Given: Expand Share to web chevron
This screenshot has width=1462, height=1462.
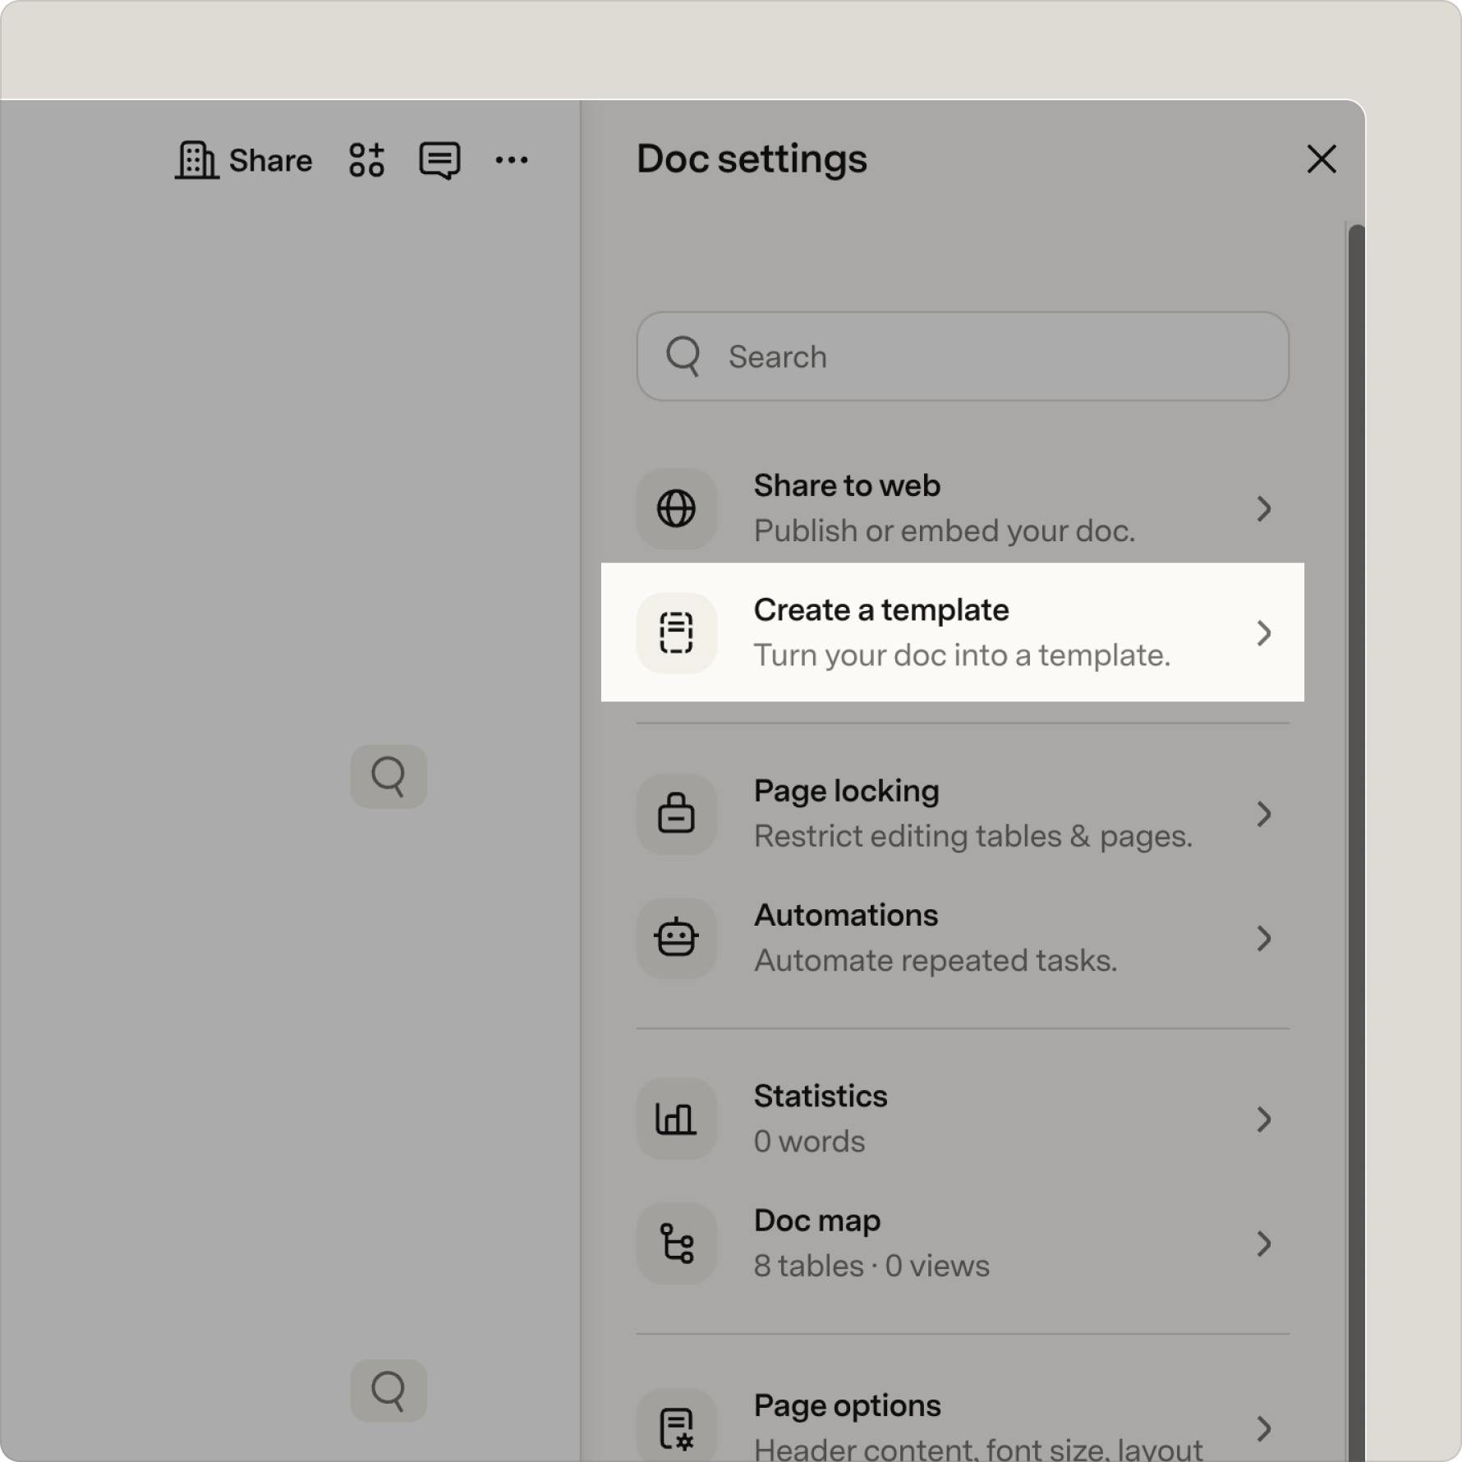Looking at the screenshot, I should [x=1264, y=508].
